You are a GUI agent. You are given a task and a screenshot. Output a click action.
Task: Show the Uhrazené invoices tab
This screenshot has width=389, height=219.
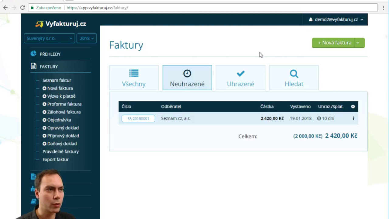(240, 78)
